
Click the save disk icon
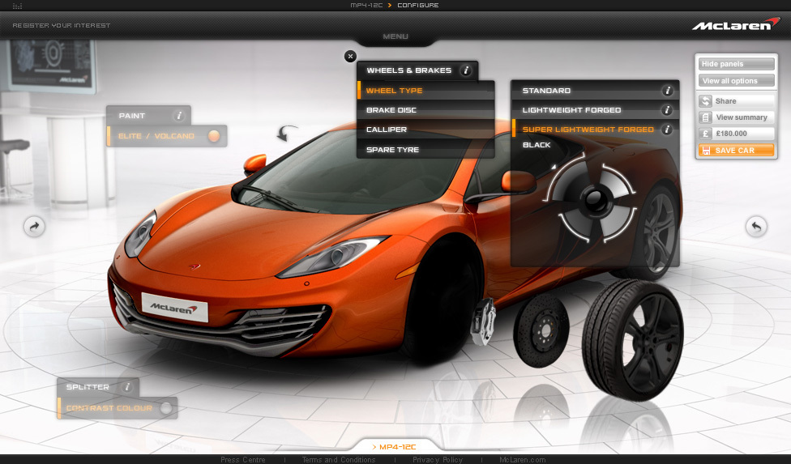click(x=706, y=150)
